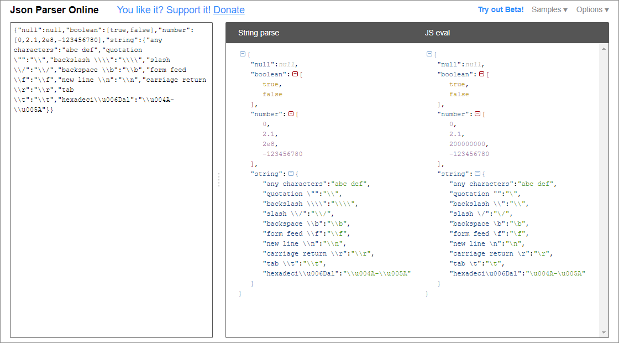Click the Donate link
This screenshot has height=343, width=619.
pos(229,11)
